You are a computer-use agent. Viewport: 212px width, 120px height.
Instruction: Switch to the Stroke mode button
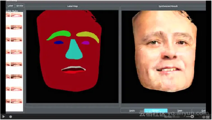coord(20,6)
